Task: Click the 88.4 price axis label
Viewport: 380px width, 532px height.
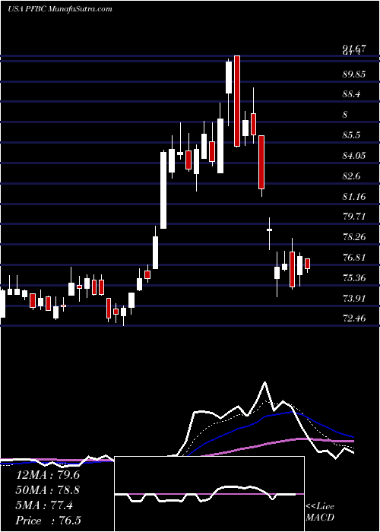Action: [x=352, y=94]
